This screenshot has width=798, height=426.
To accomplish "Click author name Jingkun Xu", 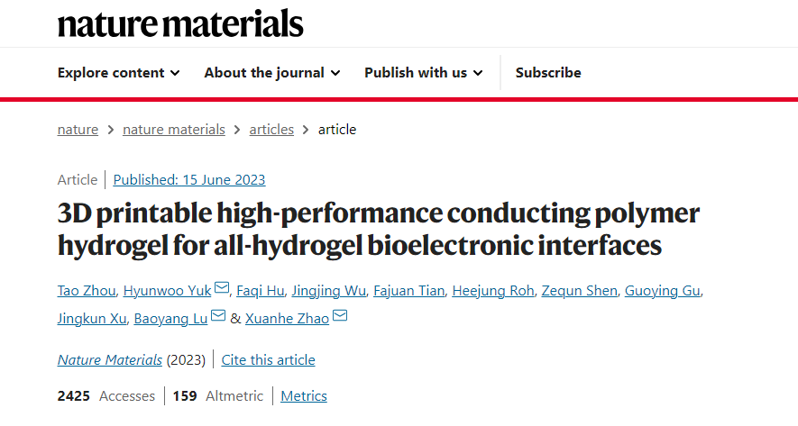I will pos(91,319).
